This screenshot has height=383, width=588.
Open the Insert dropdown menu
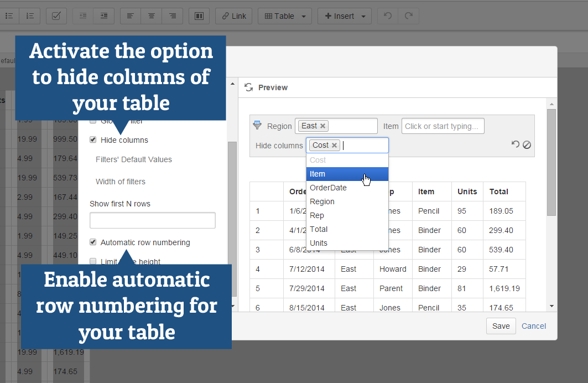tap(345, 16)
